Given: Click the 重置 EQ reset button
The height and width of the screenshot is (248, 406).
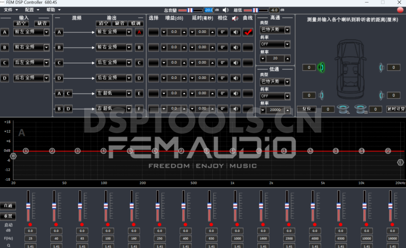Looking at the screenshot, I should (8, 216).
